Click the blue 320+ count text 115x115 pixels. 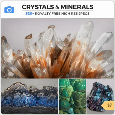click(x=30, y=14)
